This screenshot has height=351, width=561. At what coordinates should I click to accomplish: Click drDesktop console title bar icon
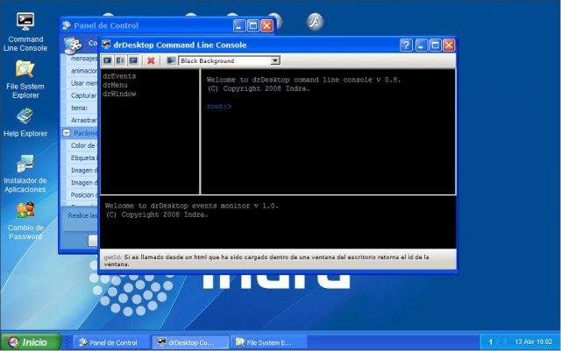point(106,45)
